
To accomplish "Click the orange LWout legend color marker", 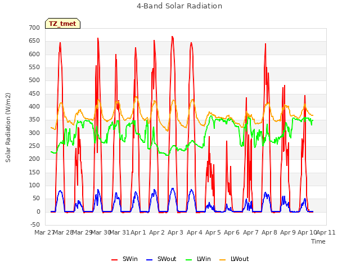I will coord(223,260).
